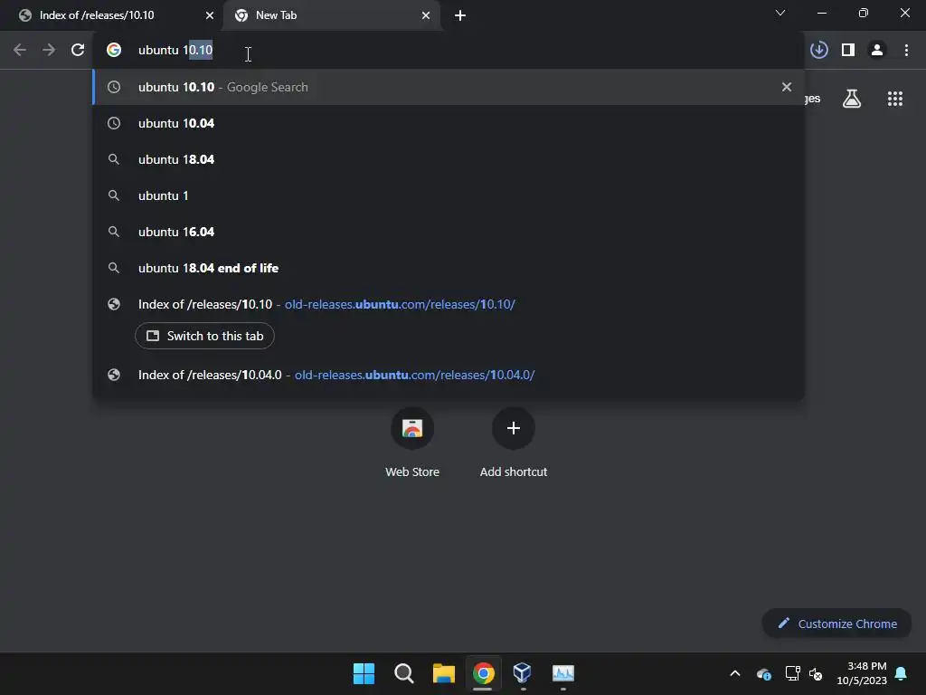Open the Web Store shortcut
The height and width of the screenshot is (695, 926).
412,442
